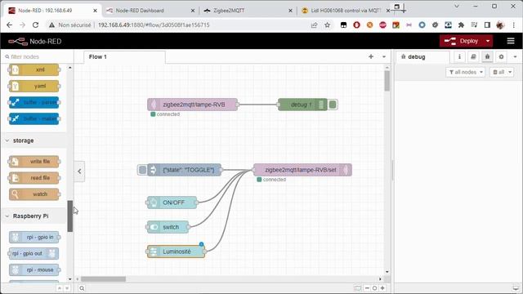Select the zigbee2mqtt/lampe-RVB/set mqtt out node
The height and width of the screenshot is (294, 523).
[x=302, y=170]
